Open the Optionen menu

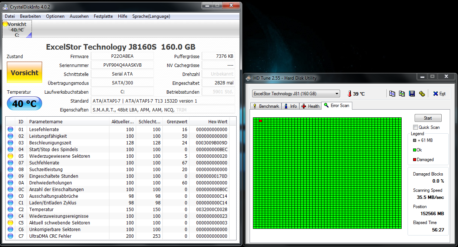point(55,16)
